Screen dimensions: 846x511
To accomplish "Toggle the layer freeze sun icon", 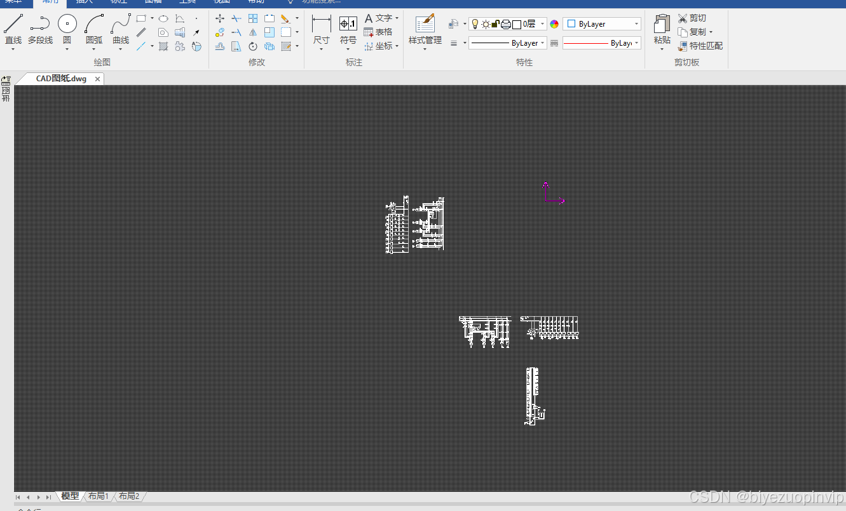I will (x=486, y=24).
